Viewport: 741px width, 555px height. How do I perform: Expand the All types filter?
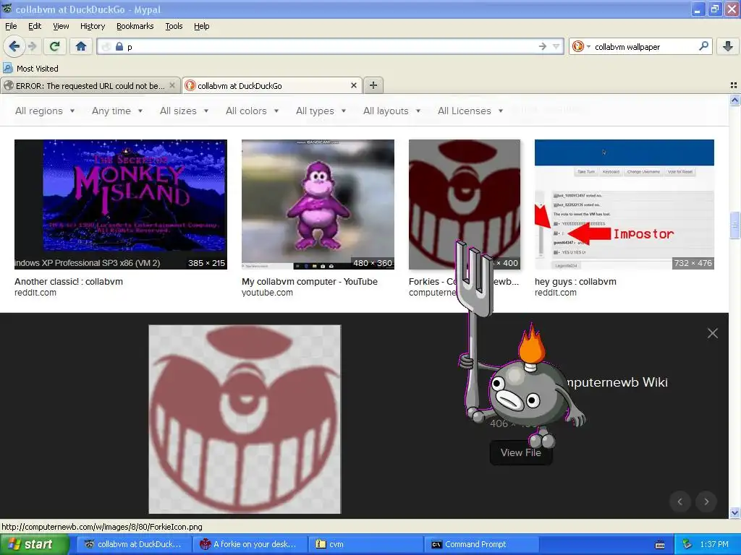point(321,111)
